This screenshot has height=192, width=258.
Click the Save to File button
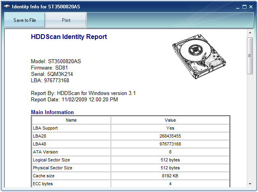point(25,20)
